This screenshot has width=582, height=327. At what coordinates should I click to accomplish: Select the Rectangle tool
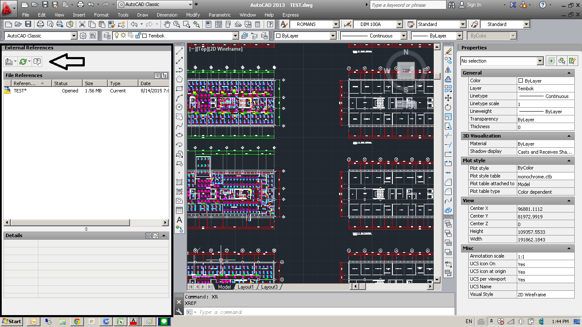179,89
